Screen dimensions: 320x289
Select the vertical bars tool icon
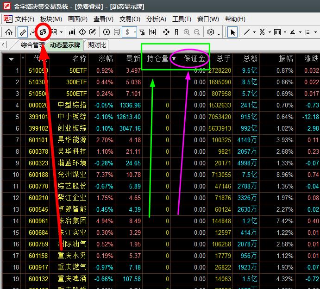(277, 32)
